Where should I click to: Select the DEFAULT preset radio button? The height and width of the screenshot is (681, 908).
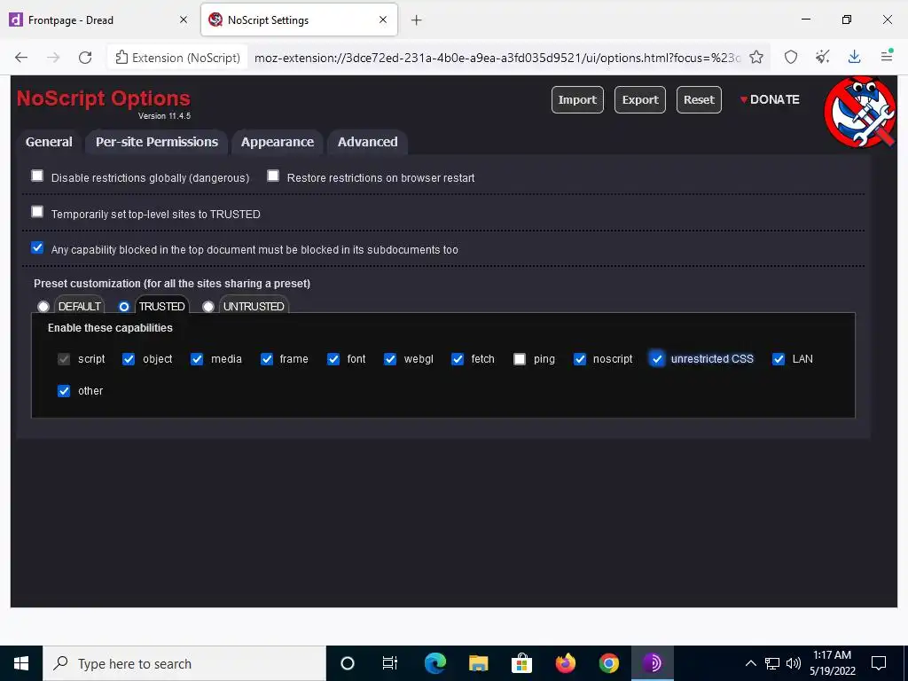[43, 306]
